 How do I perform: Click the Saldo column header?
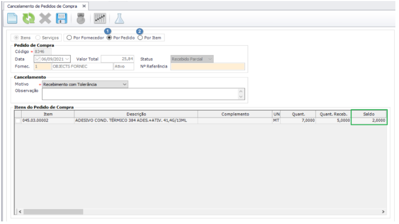tap(369, 113)
